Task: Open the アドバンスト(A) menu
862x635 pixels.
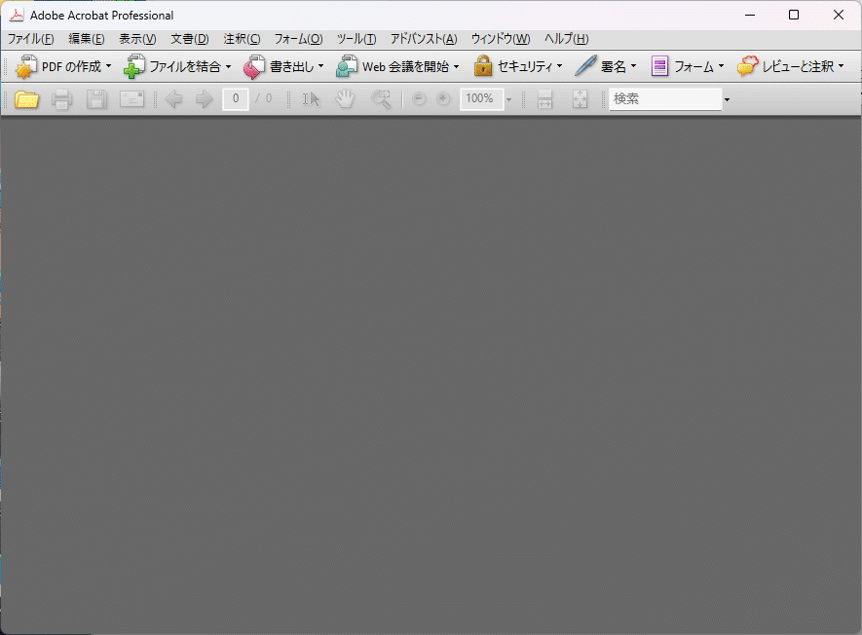Action: pos(424,39)
